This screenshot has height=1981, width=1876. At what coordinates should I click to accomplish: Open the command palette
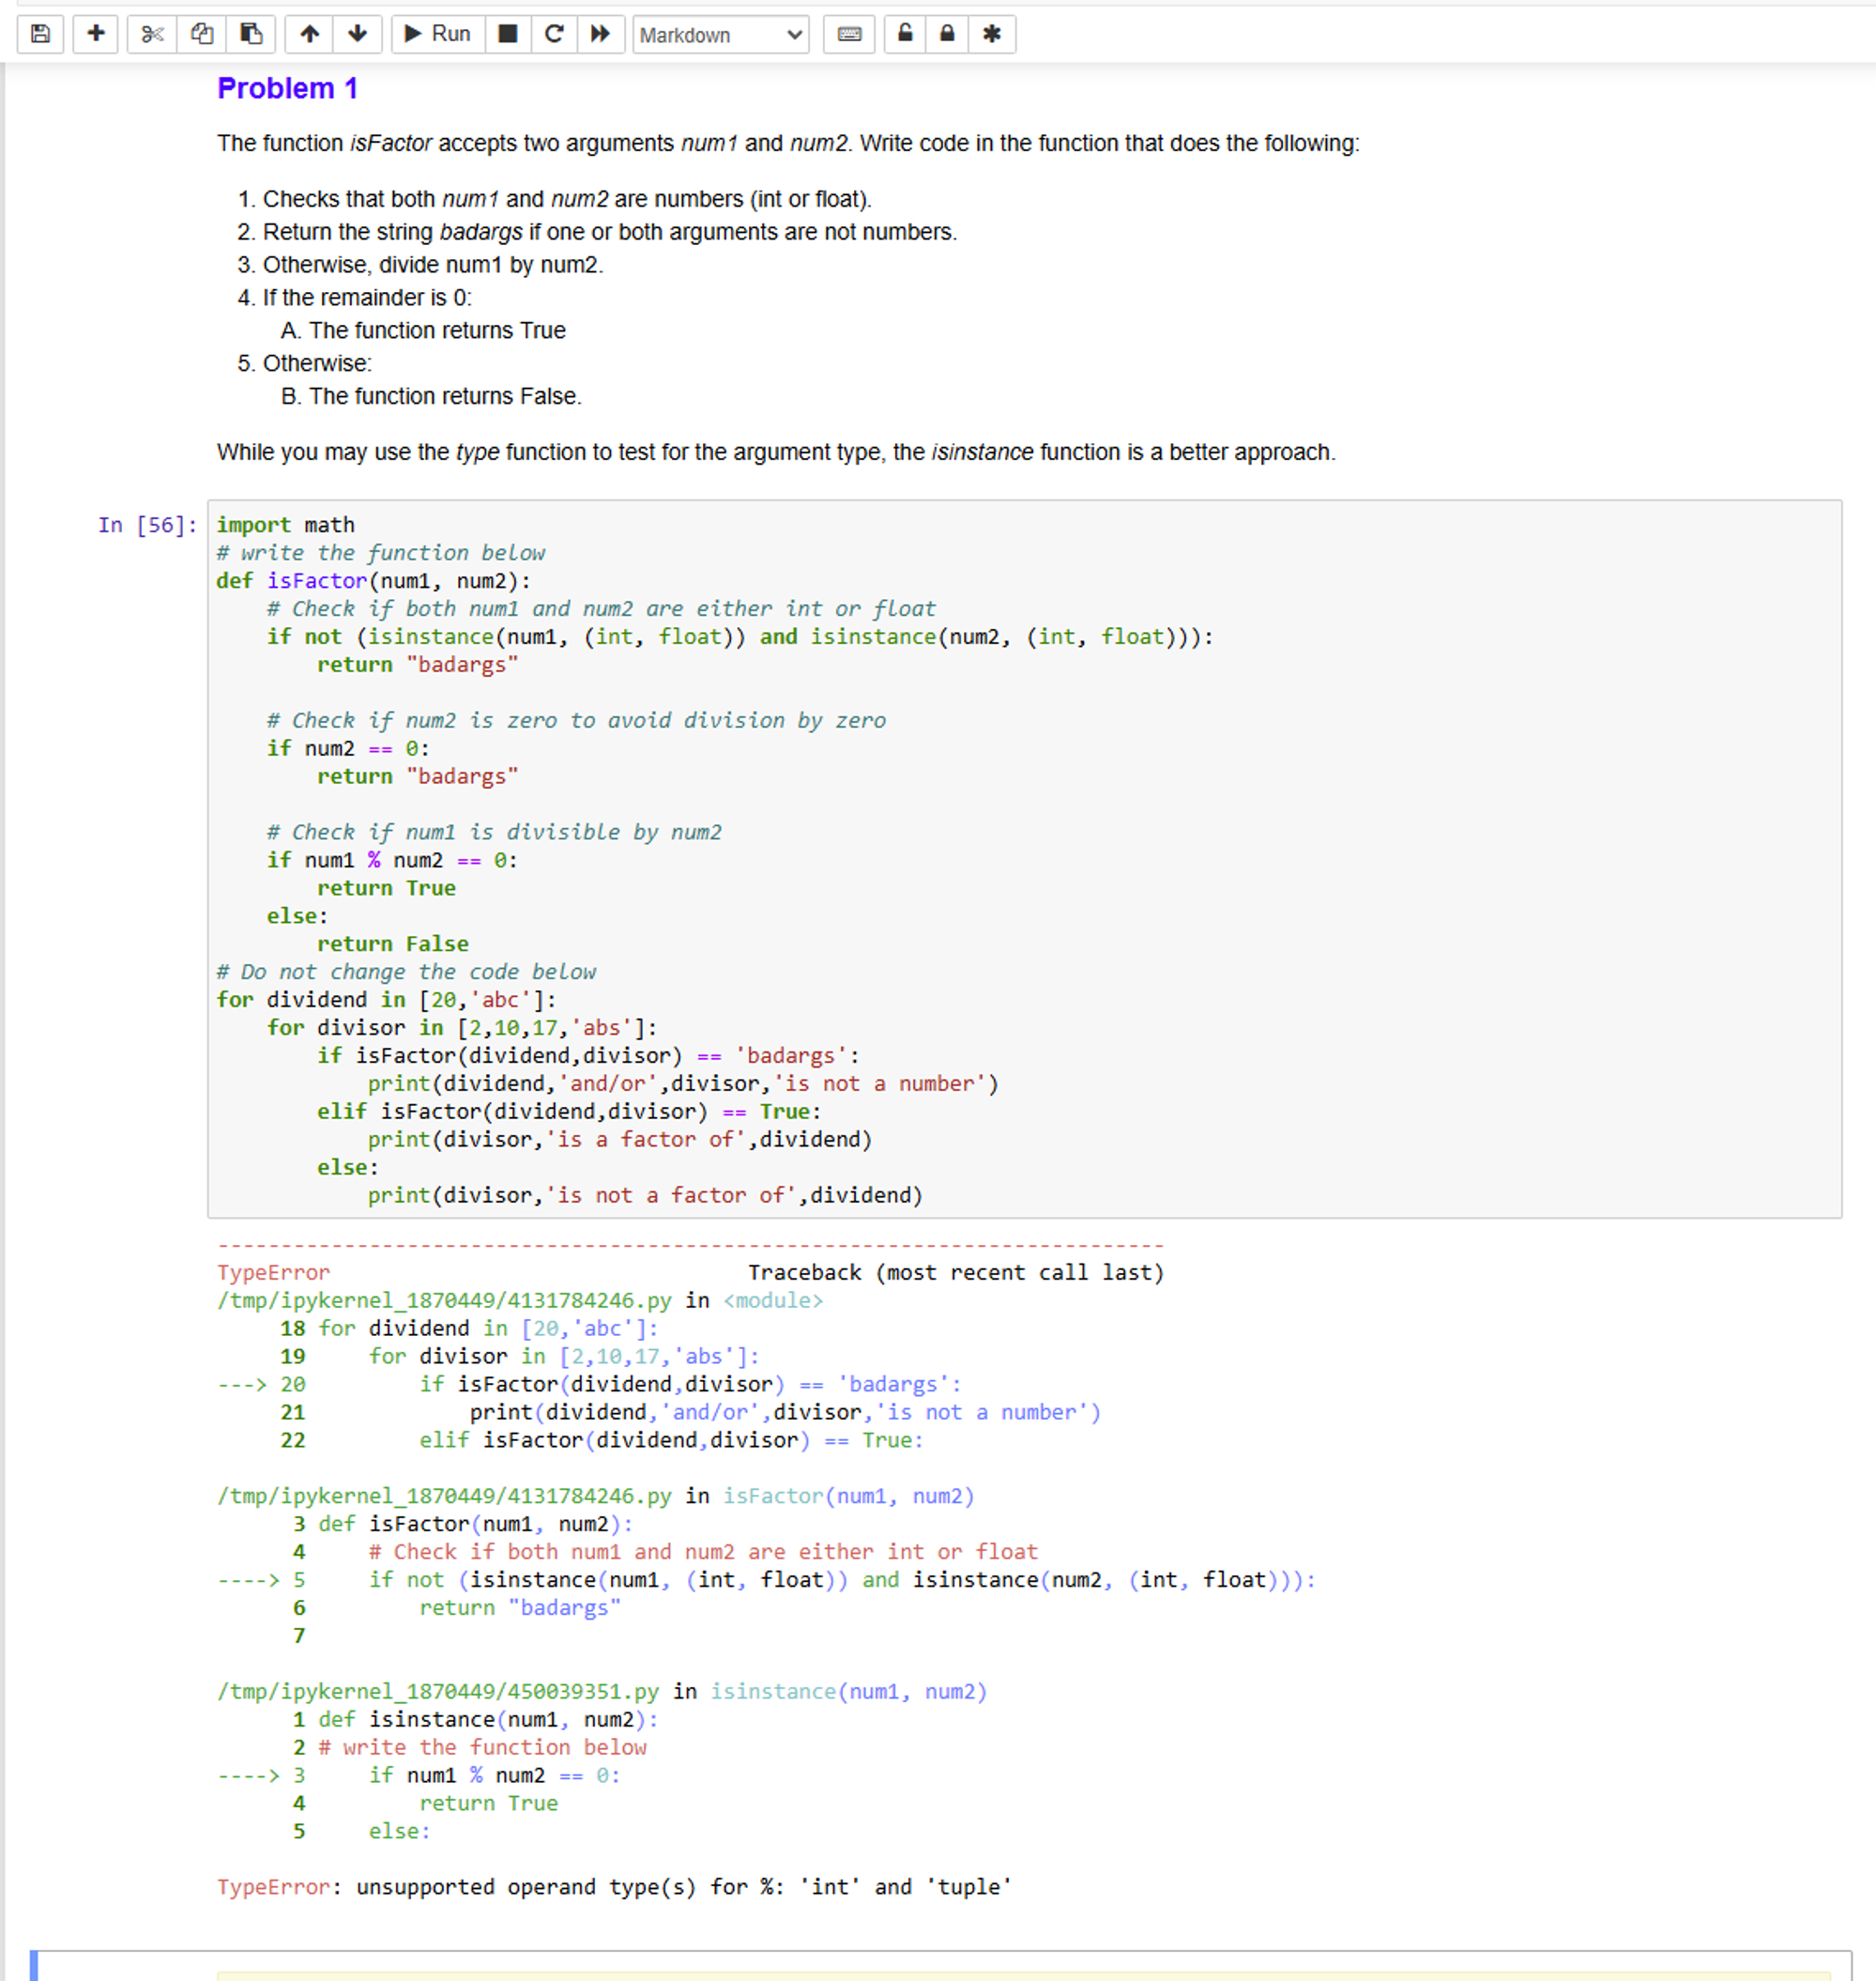tap(848, 34)
